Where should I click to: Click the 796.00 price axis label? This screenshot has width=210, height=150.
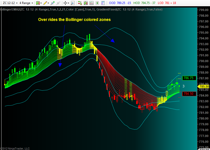[x=204, y=27]
